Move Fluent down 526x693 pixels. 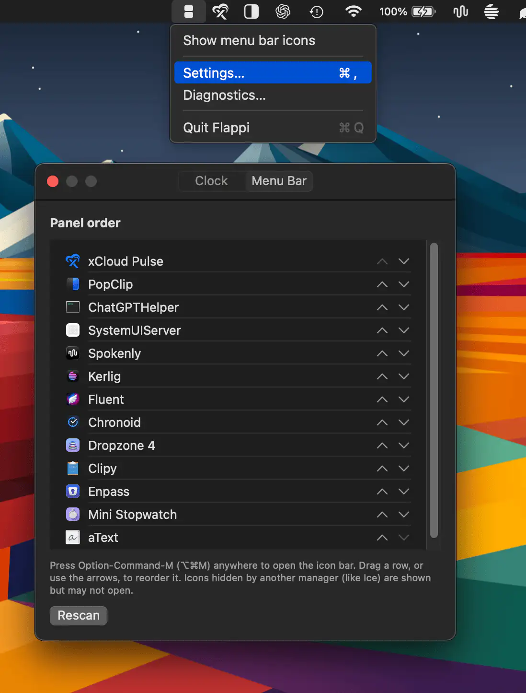(x=404, y=399)
